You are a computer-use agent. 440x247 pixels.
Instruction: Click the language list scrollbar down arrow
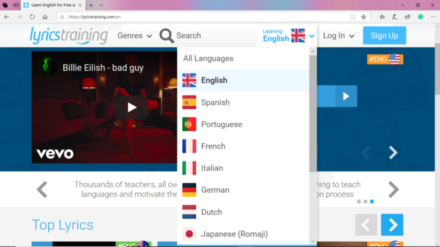pos(313,241)
